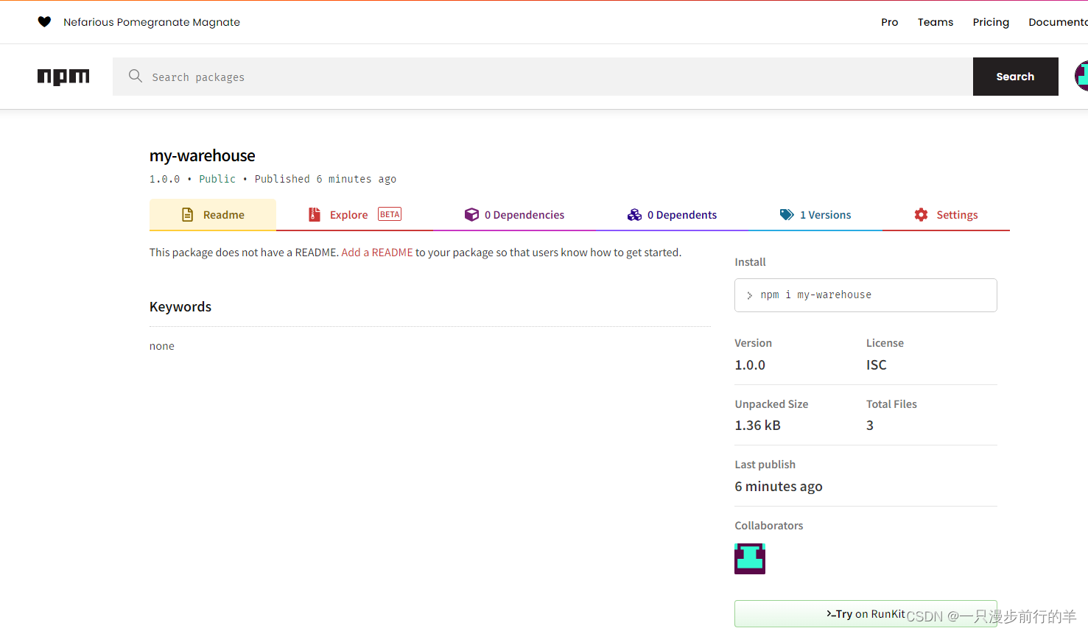The width and height of the screenshot is (1088, 631).
Task: Go to npm home via logo
Action: pos(63,77)
